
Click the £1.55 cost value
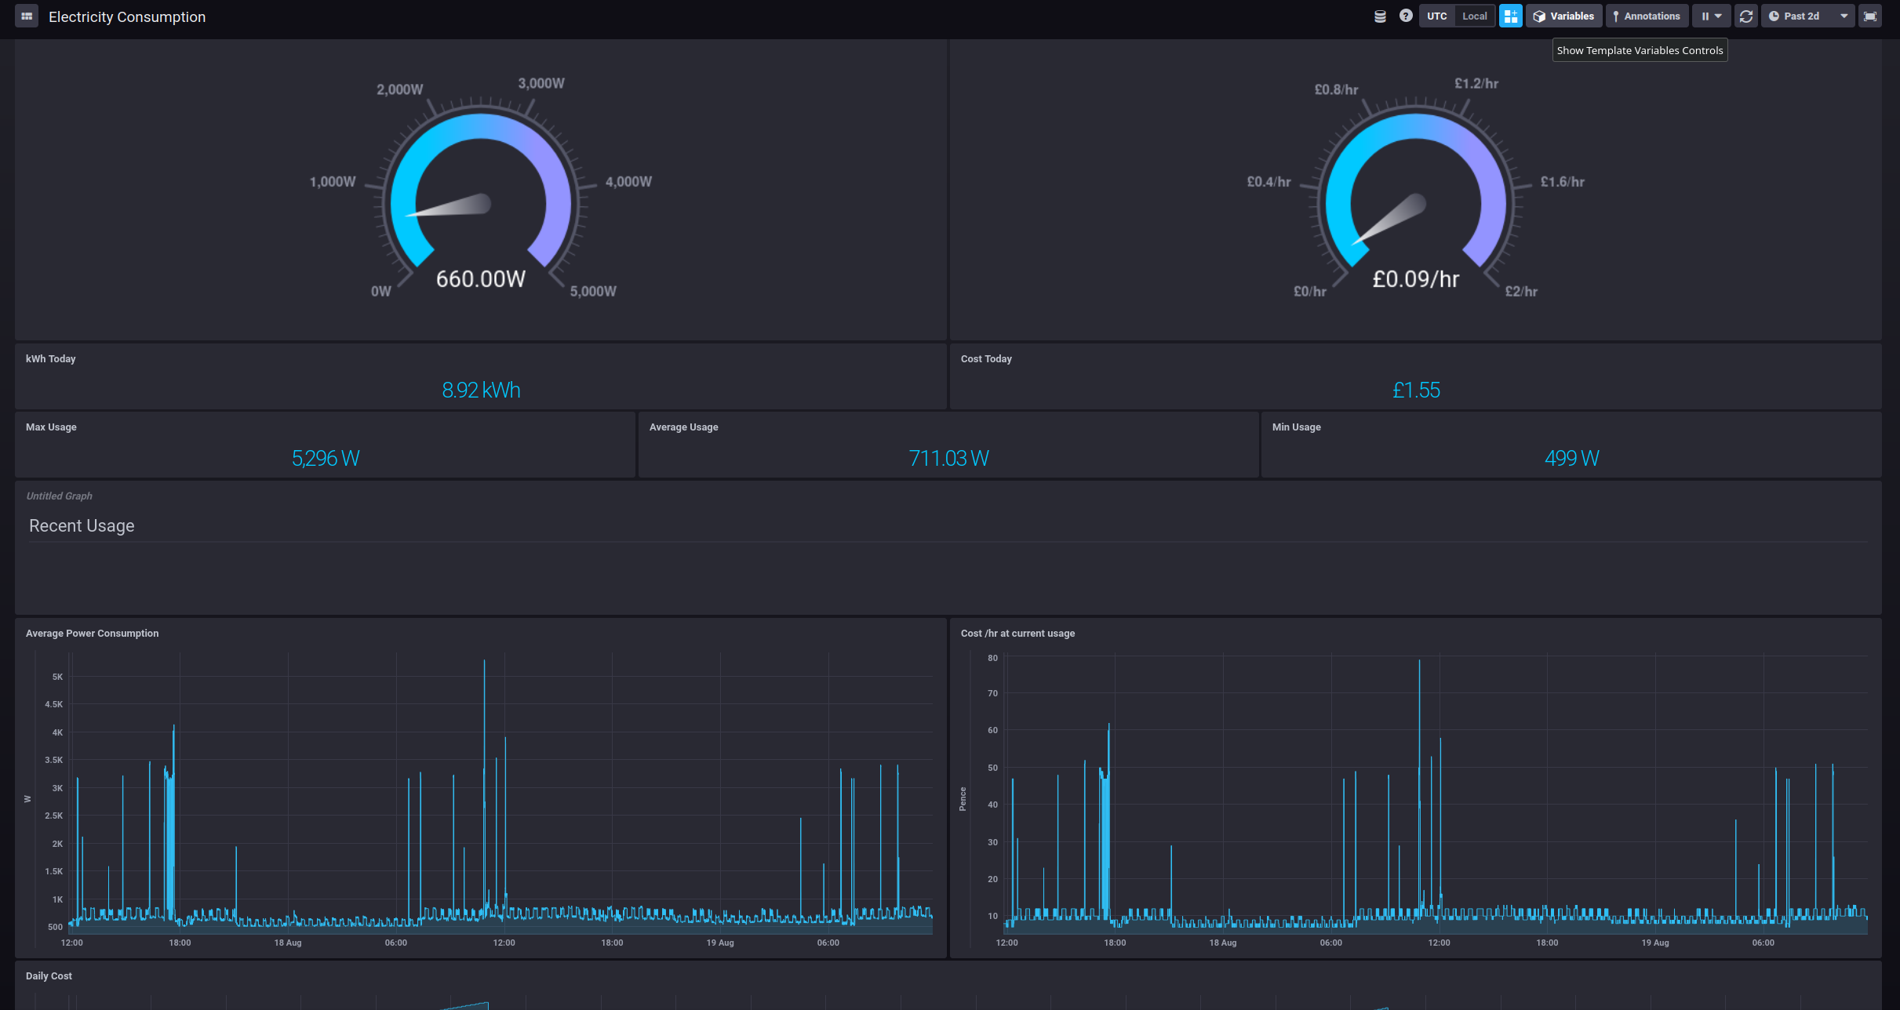[x=1416, y=390]
